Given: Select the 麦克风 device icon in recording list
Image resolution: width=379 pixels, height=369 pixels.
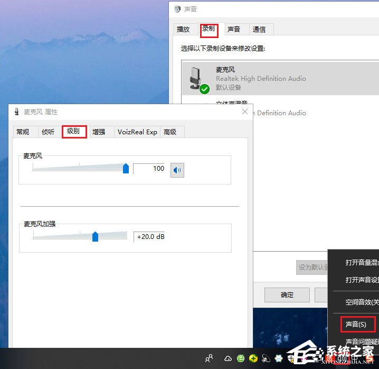Looking at the screenshot, I should click(198, 80).
